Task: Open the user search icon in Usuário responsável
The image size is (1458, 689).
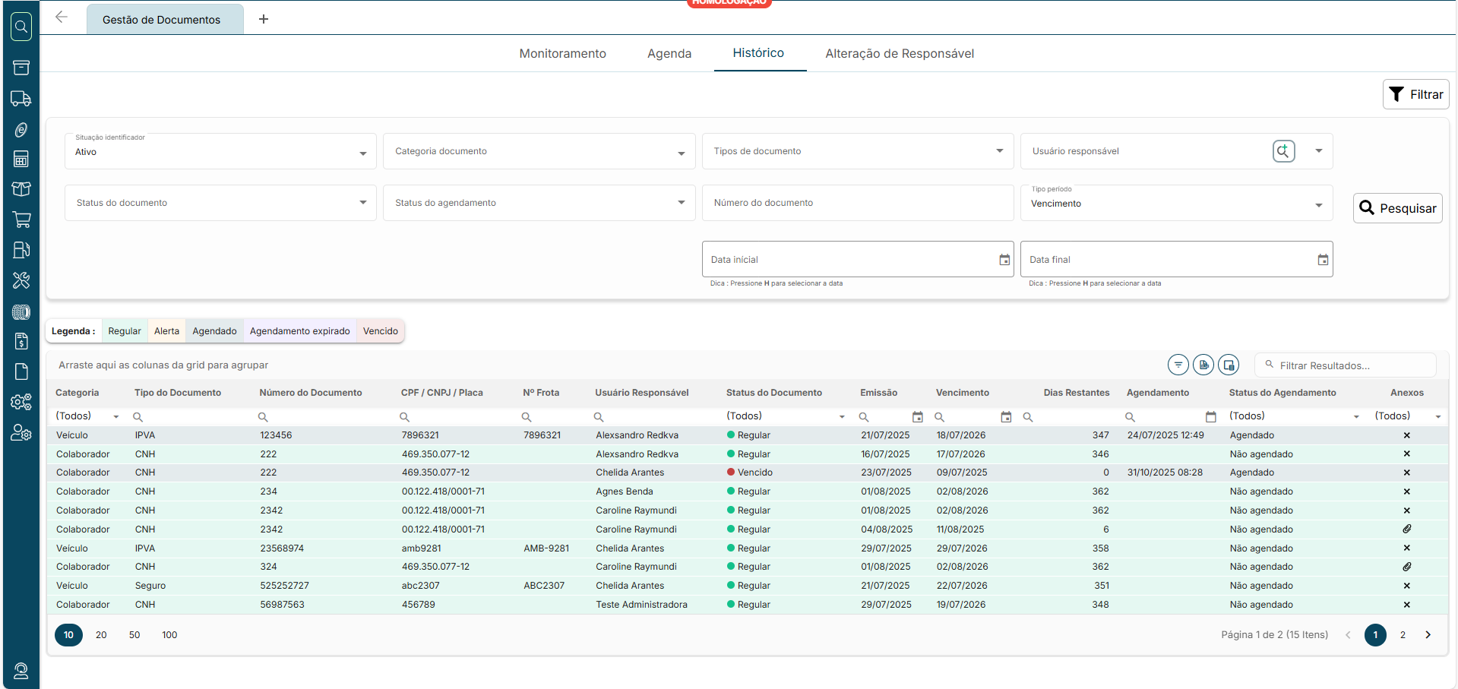Action: click(1283, 151)
